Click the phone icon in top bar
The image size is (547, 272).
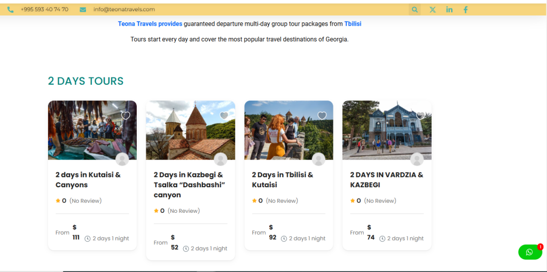click(11, 10)
